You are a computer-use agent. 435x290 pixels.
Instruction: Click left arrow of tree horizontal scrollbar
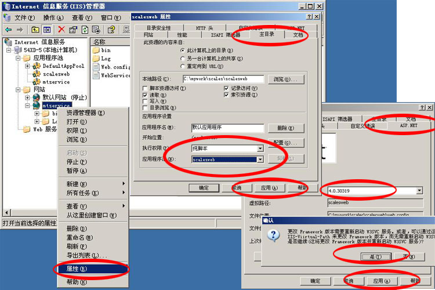pyautogui.click(x=7, y=213)
